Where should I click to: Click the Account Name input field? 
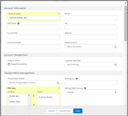(34, 18)
